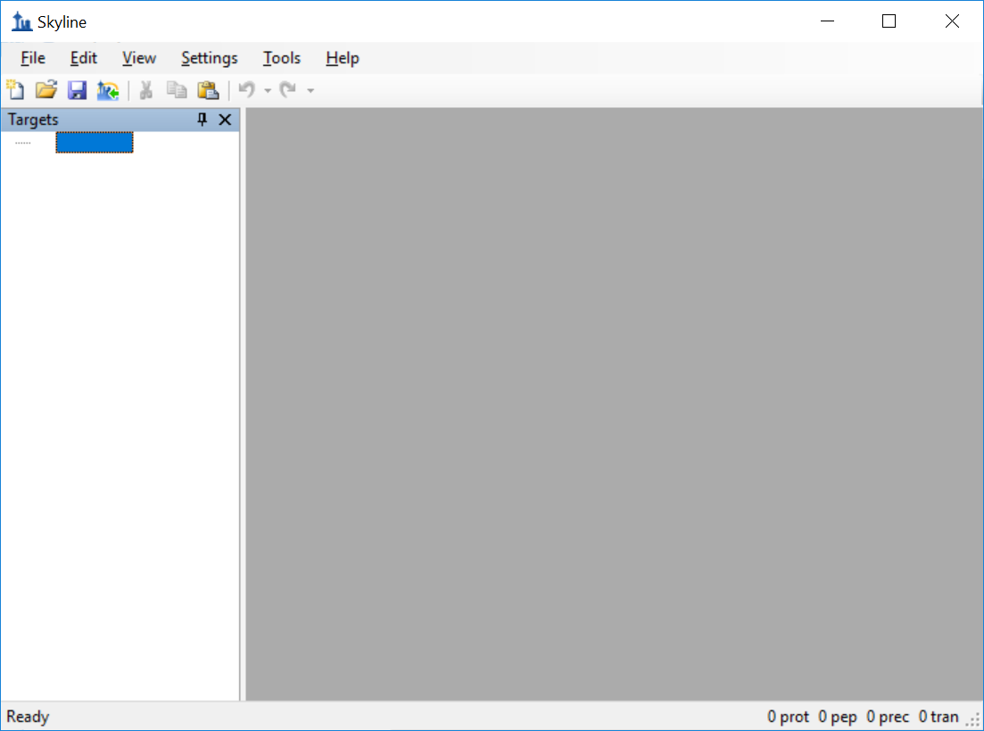Open an existing document with folder icon
984x731 pixels.
pos(45,90)
